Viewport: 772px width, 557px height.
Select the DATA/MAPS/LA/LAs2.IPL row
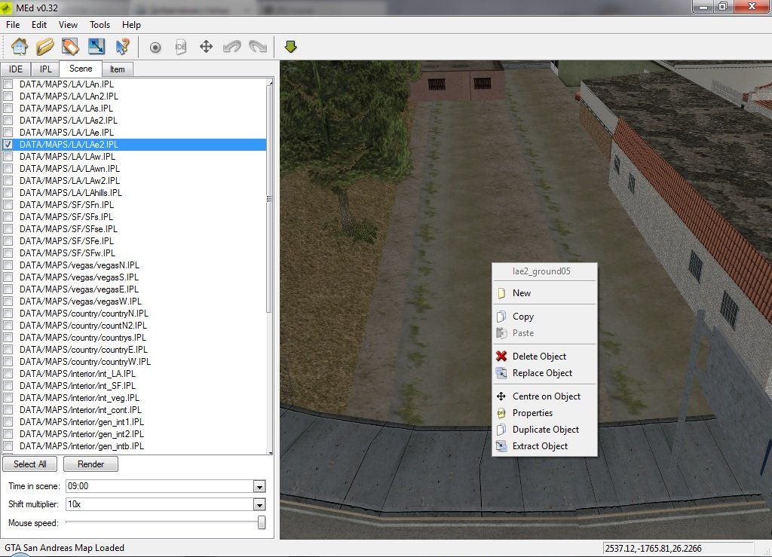click(134, 120)
